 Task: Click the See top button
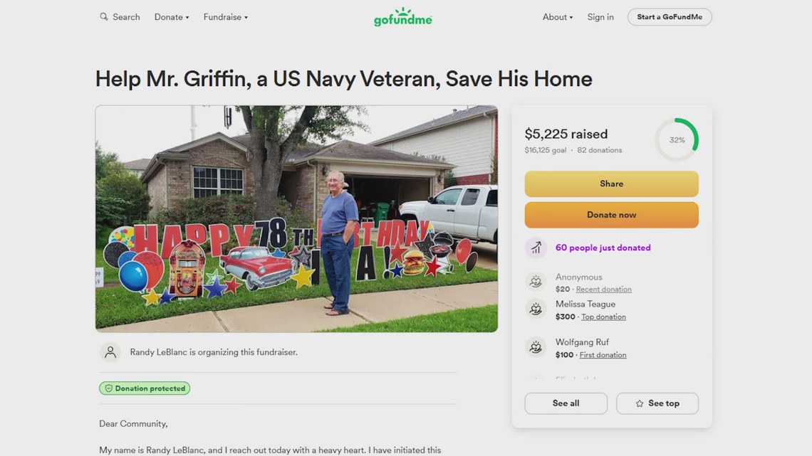(x=657, y=403)
